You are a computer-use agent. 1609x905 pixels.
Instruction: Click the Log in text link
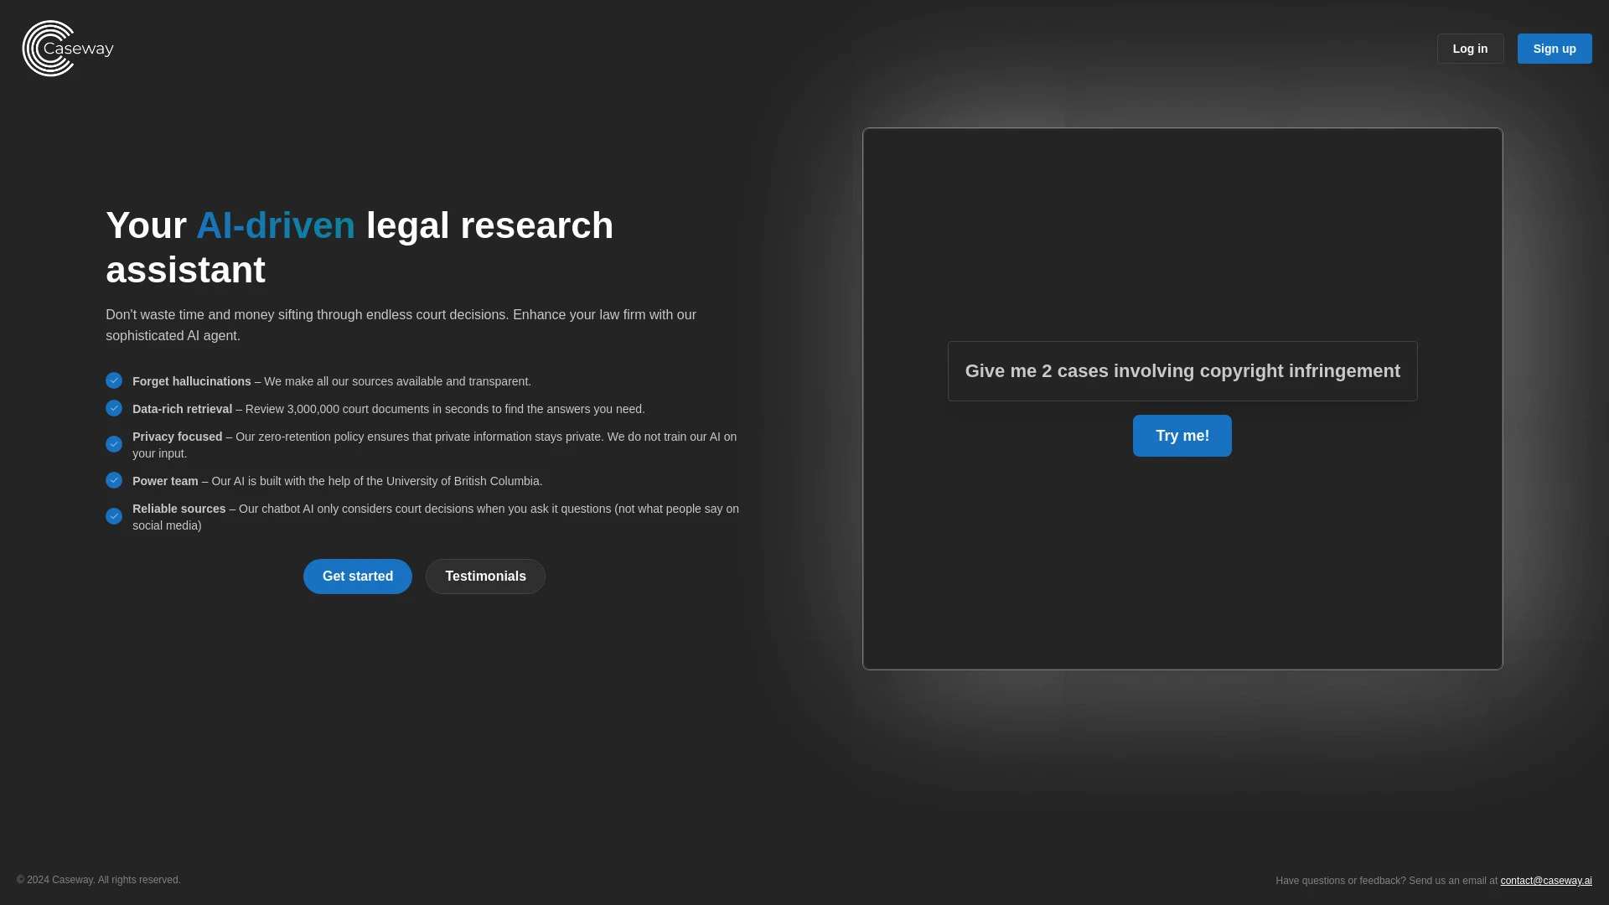click(1470, 49)
